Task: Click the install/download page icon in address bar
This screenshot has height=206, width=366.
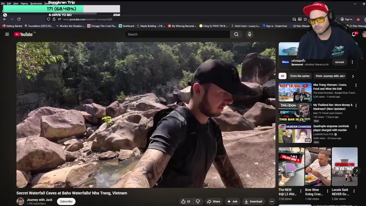Action: point(300,19)
